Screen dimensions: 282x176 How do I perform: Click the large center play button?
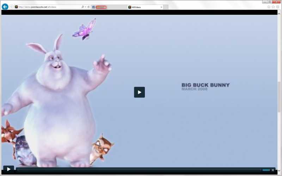coord(139,92)
